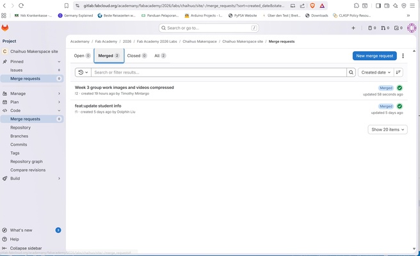Open the to-do list icon
Viewport: 420px width, 256px height.
[x=398, y=28]
